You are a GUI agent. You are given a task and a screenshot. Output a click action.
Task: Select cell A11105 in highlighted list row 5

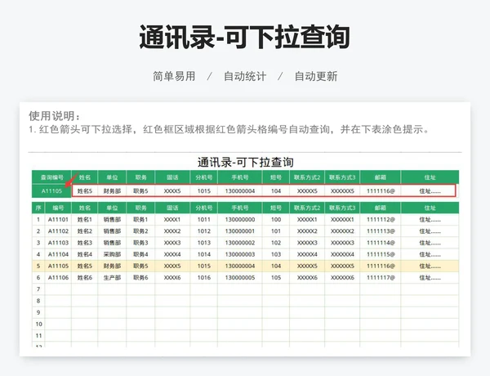click(58, 266)
